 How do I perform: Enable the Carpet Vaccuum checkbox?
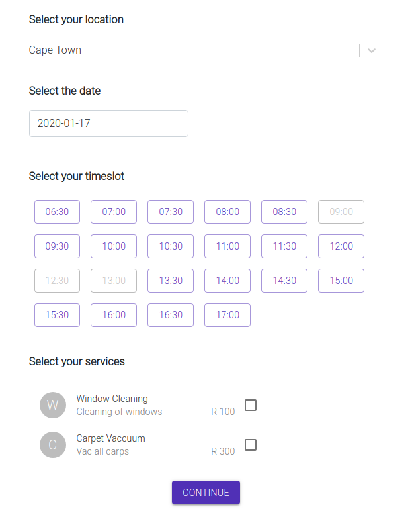pos(251,445)
